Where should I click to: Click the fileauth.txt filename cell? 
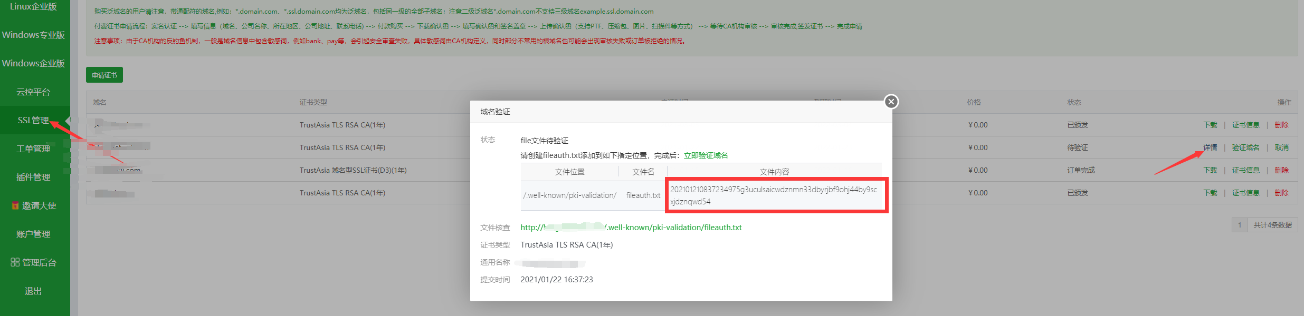coord(643,195)
